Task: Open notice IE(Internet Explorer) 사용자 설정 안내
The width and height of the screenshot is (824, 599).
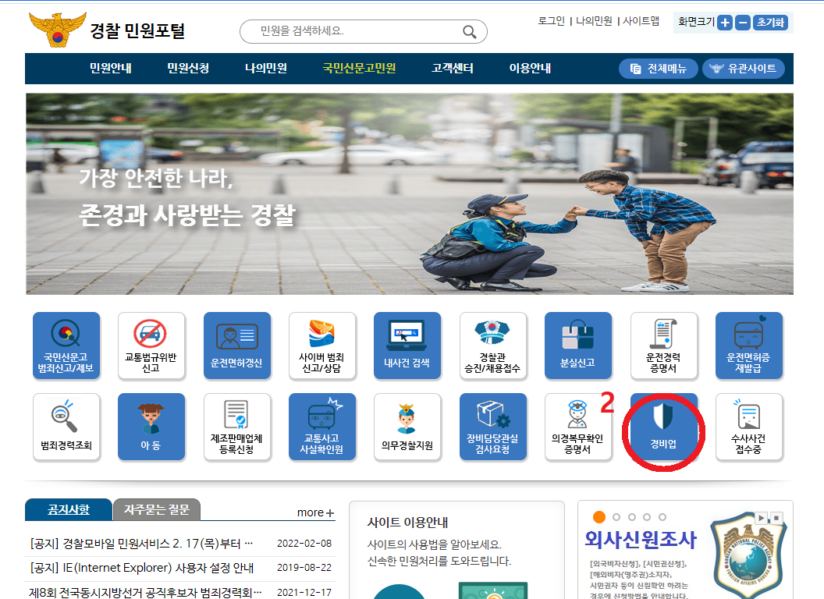Action: (x=141, y=568)
